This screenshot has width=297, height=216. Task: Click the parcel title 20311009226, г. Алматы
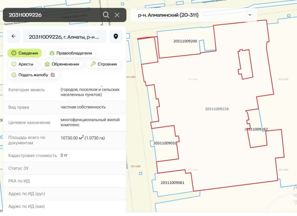pos(64,36)
